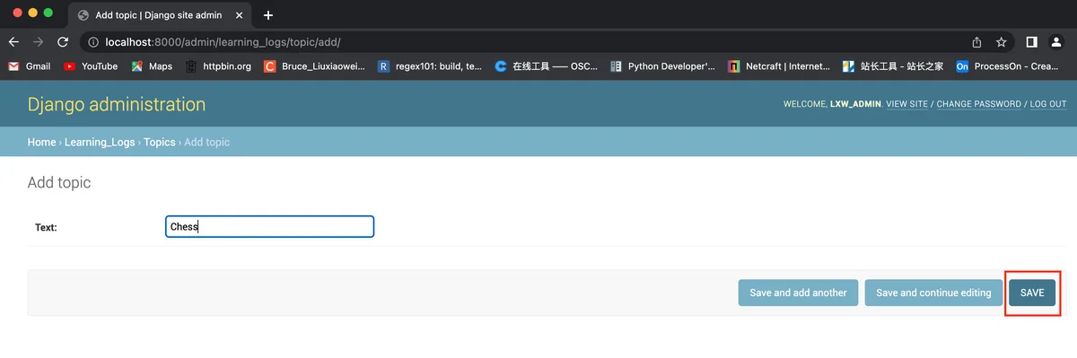
Task: Open the Netcraft Internet bookmark
Action: coord(779,66)
